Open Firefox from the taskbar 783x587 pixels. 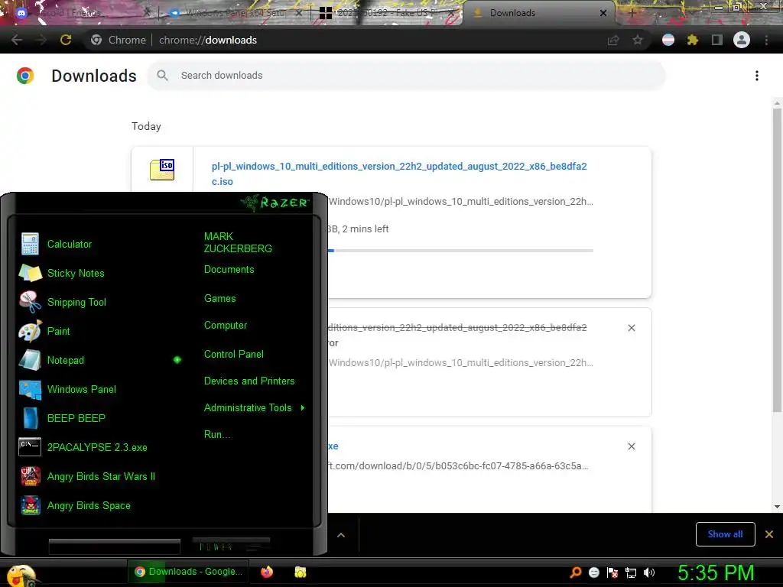pyautogui.click(x=267, y=572)
